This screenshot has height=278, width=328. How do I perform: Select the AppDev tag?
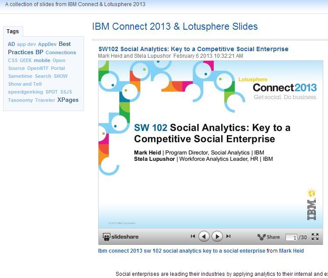(x=47, y=44)
